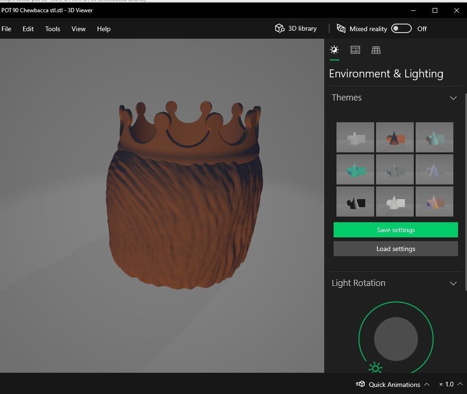Open the Edit menu
Image resolution: width=467 pixels, height=394 pixels.
(x=28, y=29)
